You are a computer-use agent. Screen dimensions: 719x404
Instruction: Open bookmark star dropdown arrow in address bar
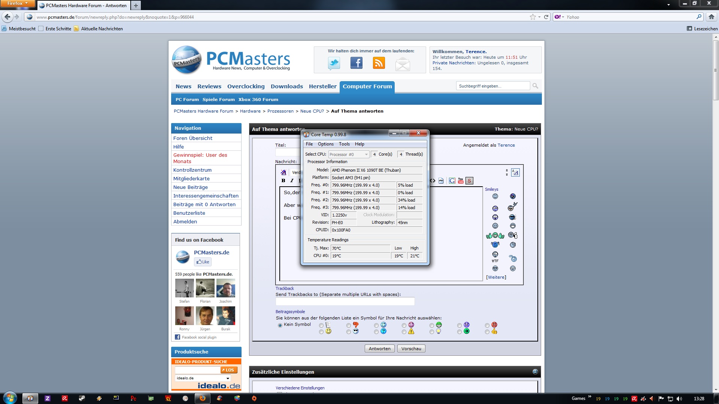coord(539,17)
